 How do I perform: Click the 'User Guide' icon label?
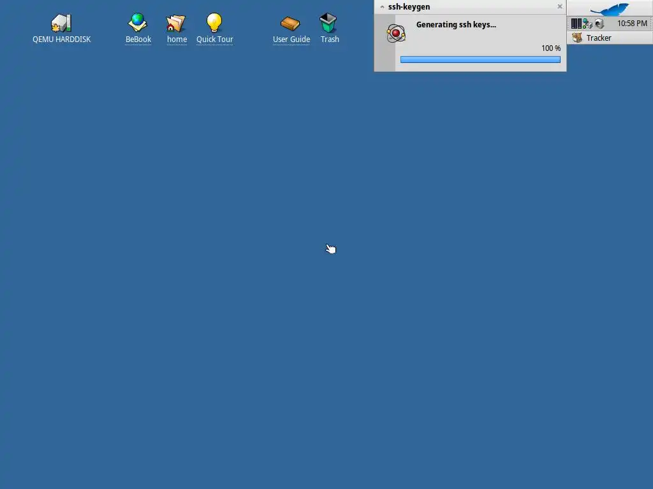point(291,39)
